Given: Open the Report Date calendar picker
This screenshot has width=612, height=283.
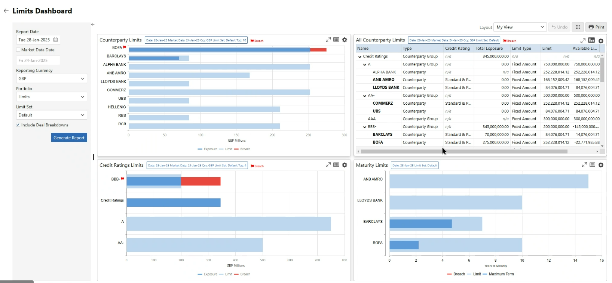Looking at the screenshot, I should pos(56,40).
